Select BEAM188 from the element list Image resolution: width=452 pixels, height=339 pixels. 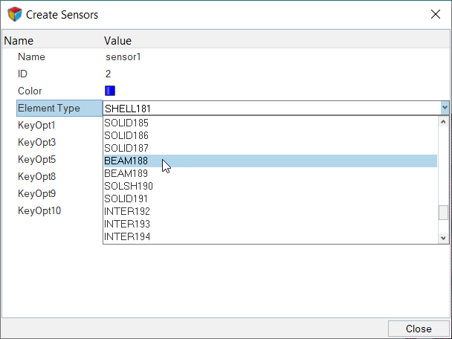pos(127,161)
